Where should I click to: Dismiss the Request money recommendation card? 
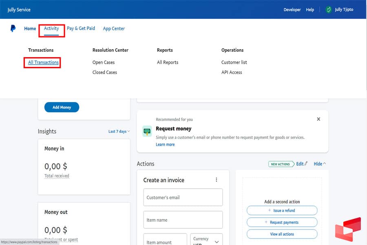(x=318, y=119)
